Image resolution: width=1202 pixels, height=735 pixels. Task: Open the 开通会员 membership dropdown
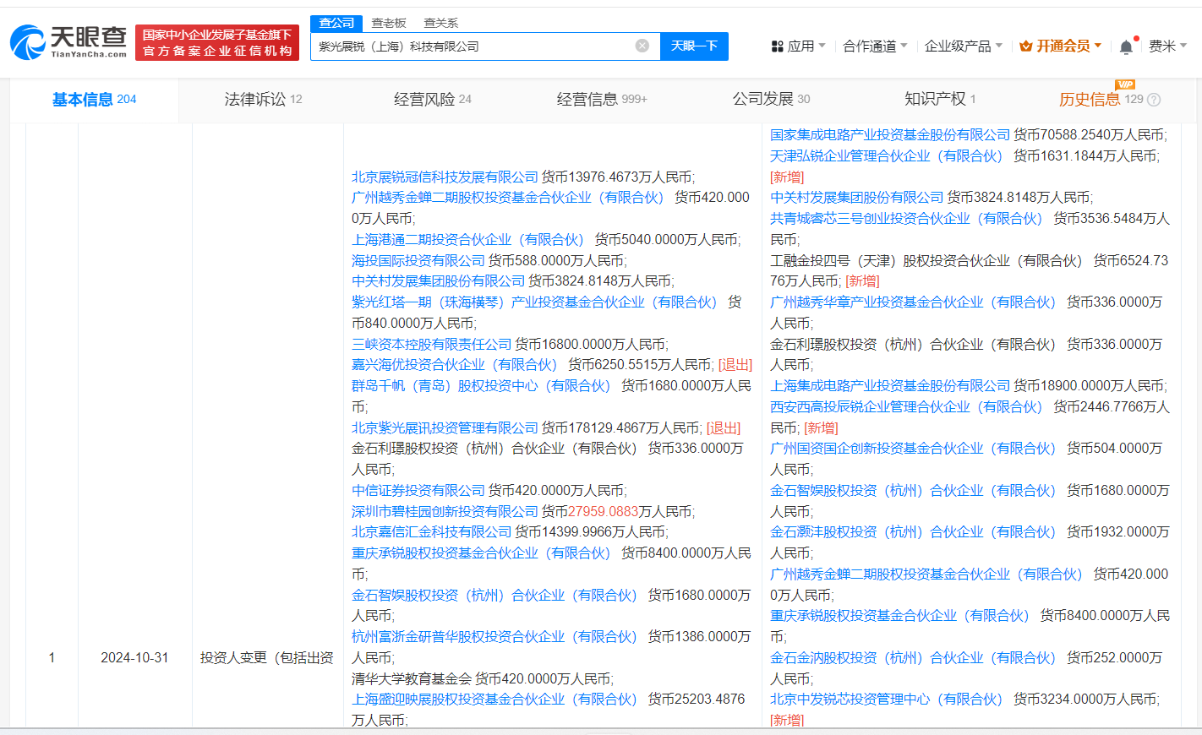(x=1060, y=46)
